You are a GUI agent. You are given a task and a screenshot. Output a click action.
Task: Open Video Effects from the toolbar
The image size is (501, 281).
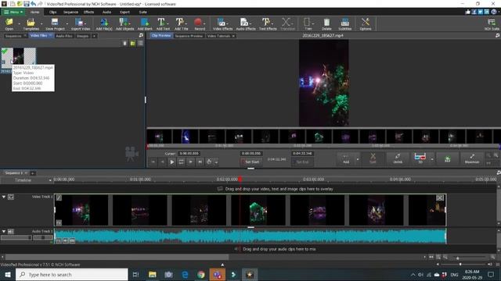tap(222, 24)
